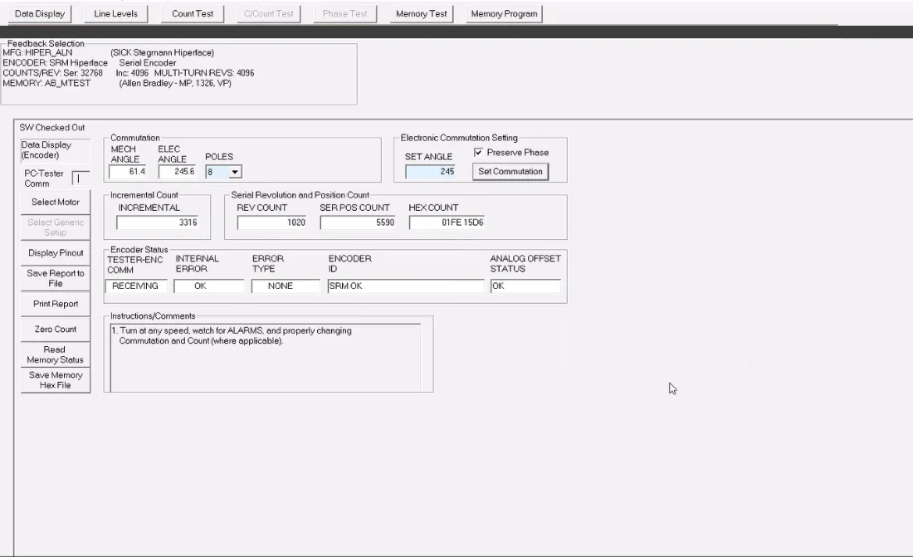The height and width of the screenshot is (557, 913).
Task: Click Read Memory Status button
Action: pyautogui.click(x=56, y=354)
